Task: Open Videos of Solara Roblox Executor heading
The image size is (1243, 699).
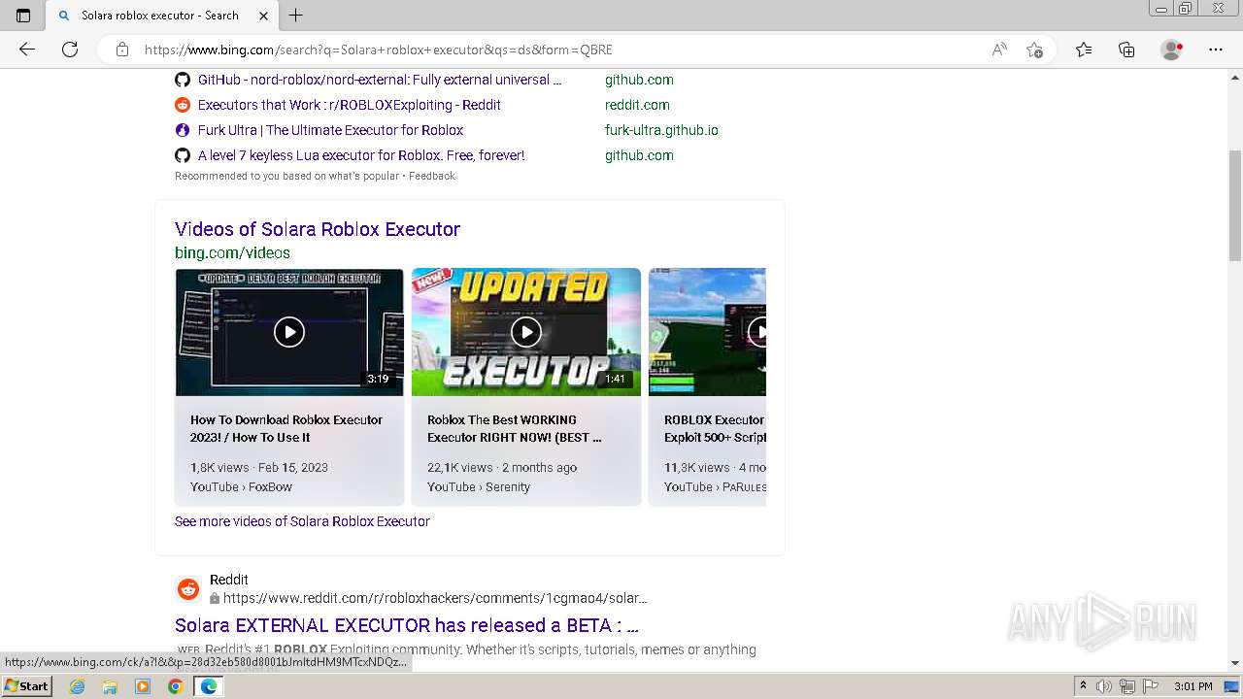Action: [318, 229]
